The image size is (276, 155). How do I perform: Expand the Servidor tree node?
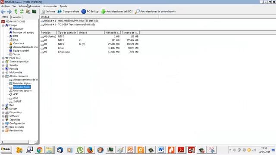point(3,65)
